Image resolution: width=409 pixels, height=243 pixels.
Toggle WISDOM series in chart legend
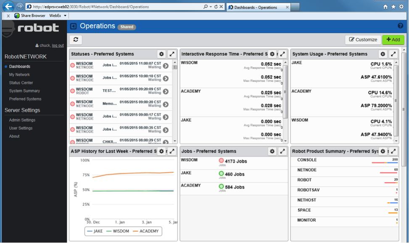point(118,231)
